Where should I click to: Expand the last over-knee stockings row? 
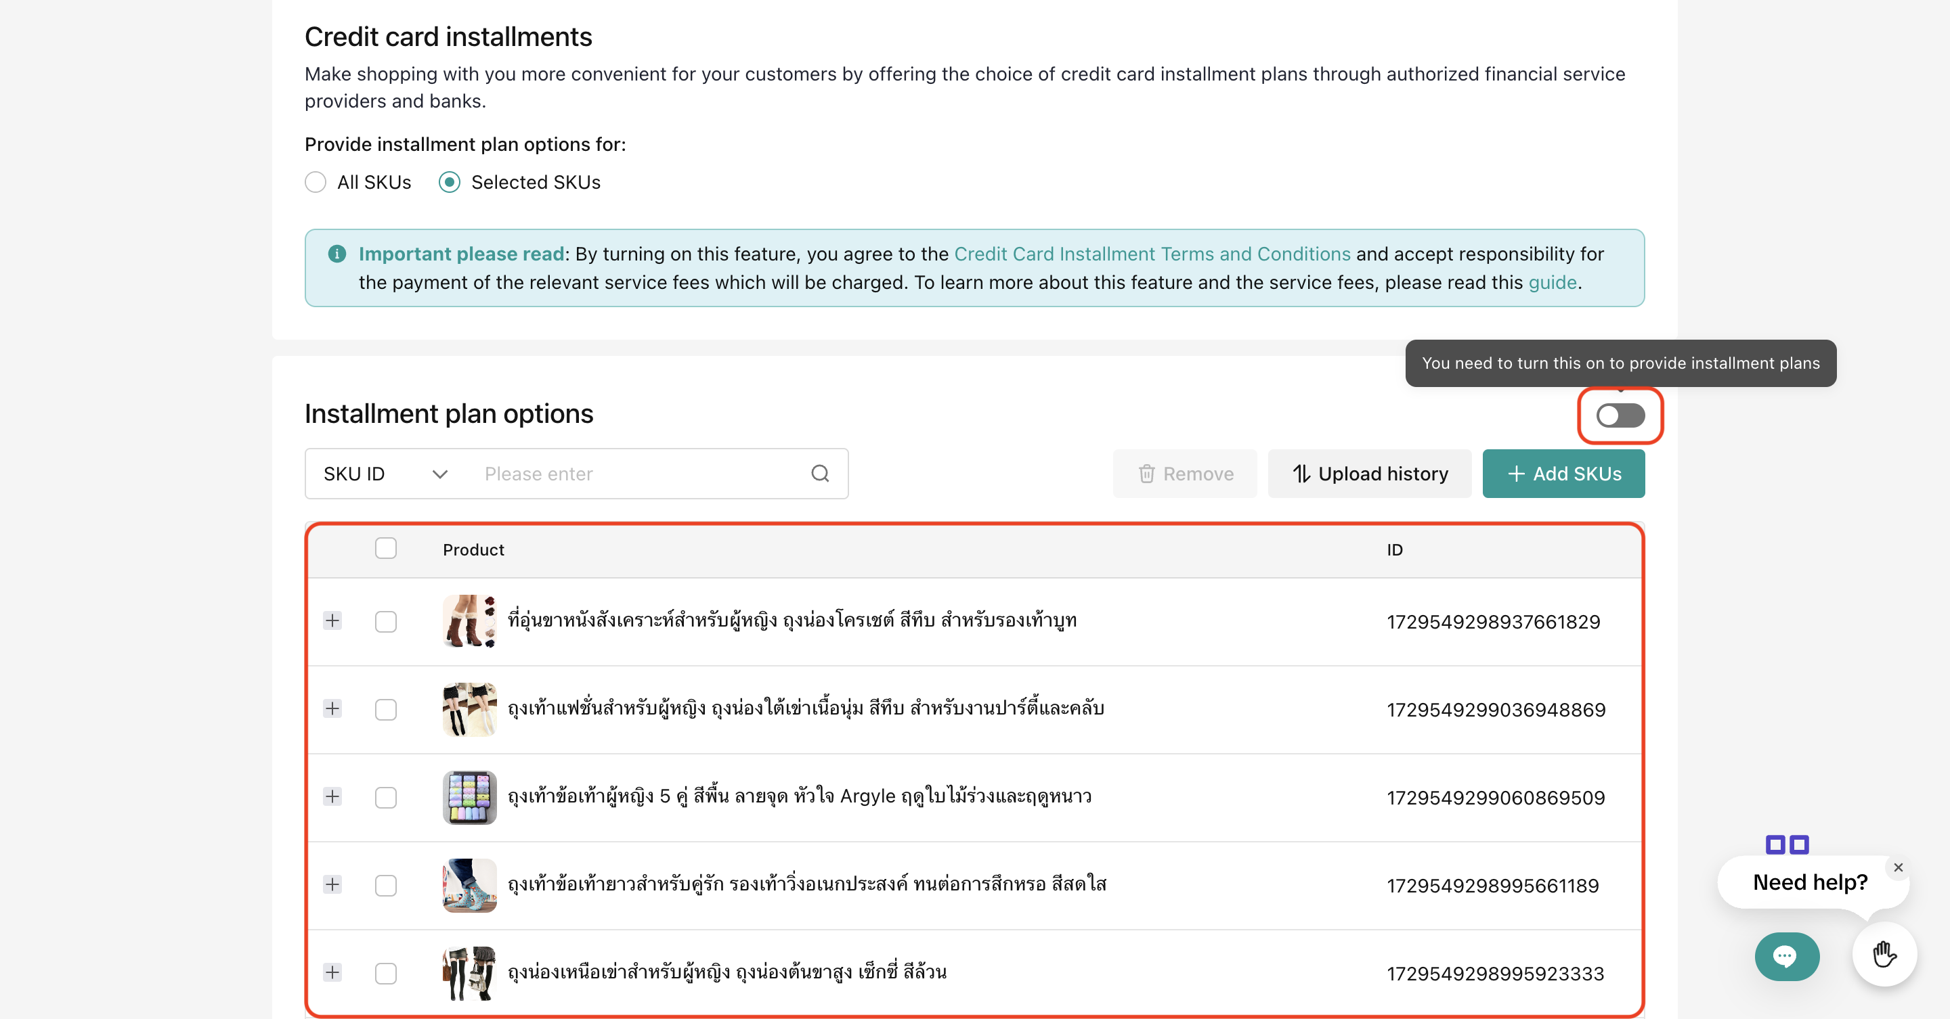point(332,972)
